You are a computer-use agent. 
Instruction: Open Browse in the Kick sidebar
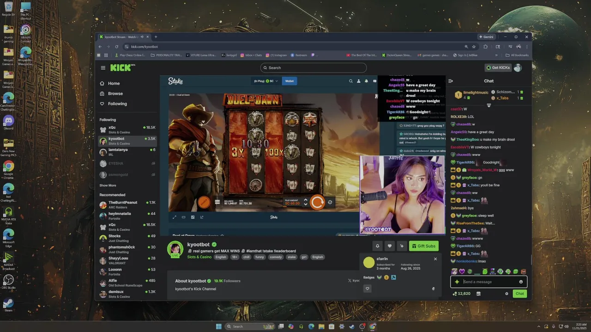(x=115, y=94)
